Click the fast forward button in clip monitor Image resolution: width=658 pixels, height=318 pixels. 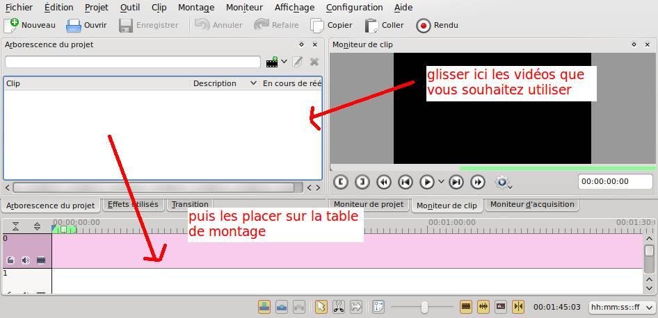pyautogui.click(x=478, y=182)
